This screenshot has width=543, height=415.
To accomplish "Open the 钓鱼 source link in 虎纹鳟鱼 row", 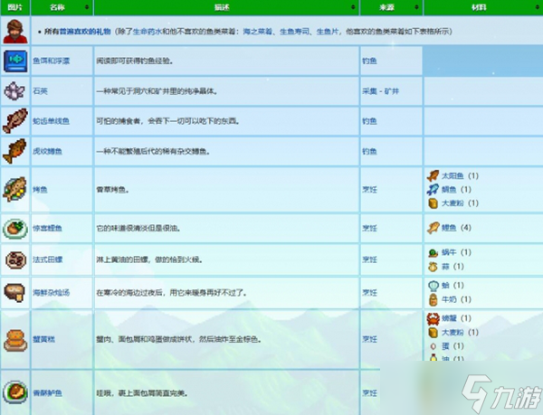I will (x=369, y=152).
